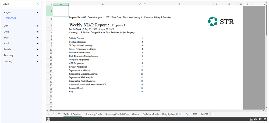Image resolution: width=269 pixels, height=123 pixels.
Task: Click page number 16 beside Help
Action: point(142,92)
